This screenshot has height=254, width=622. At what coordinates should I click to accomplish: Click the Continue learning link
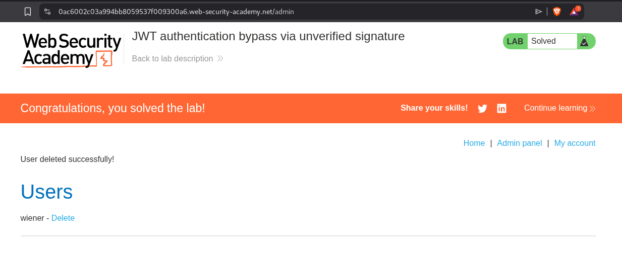pyautogui.click(x=555, y=108)
